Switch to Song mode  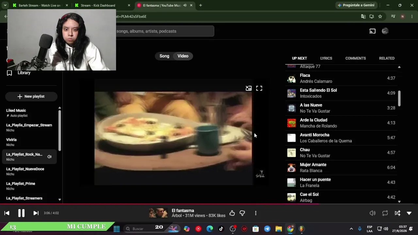pos(164,56)
